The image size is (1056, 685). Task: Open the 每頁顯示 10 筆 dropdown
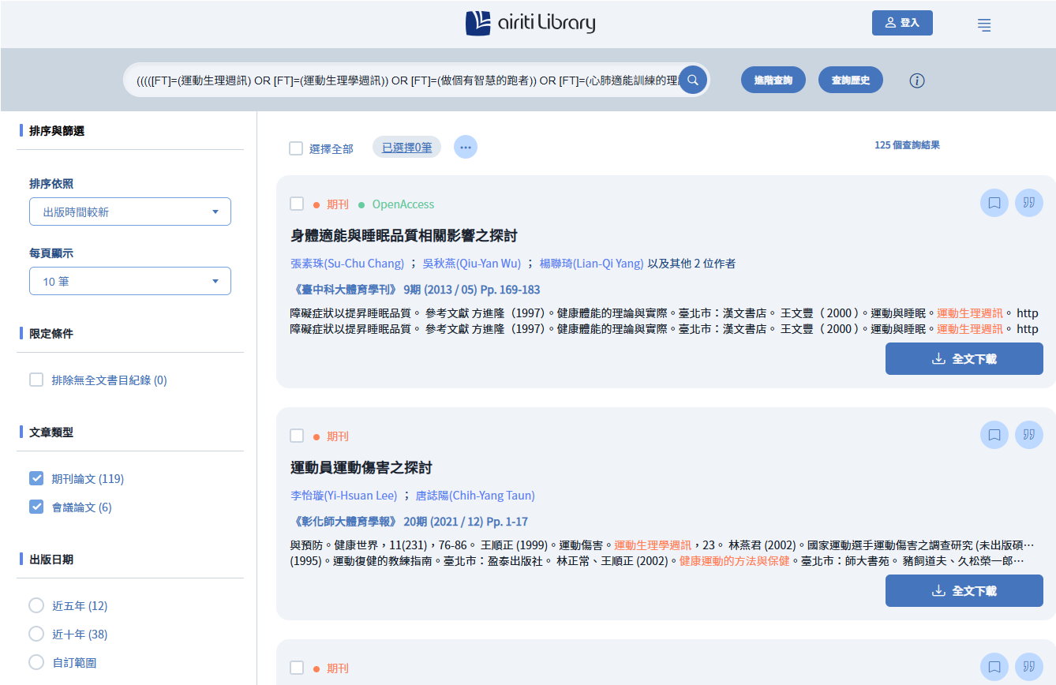tap(129, 281)
